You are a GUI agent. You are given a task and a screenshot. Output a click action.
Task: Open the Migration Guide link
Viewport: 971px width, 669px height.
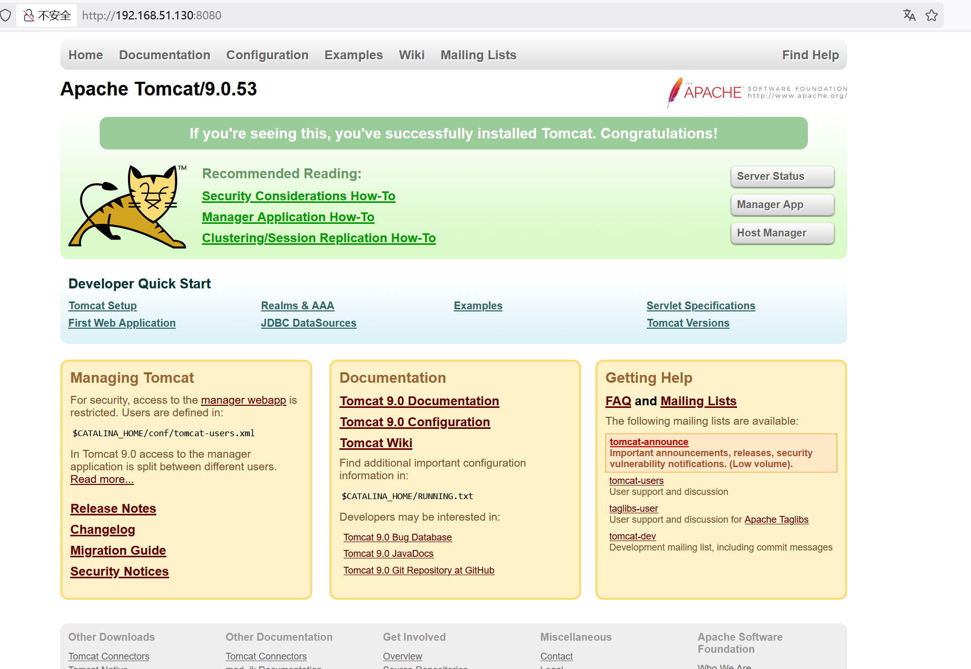click(118, 551)
